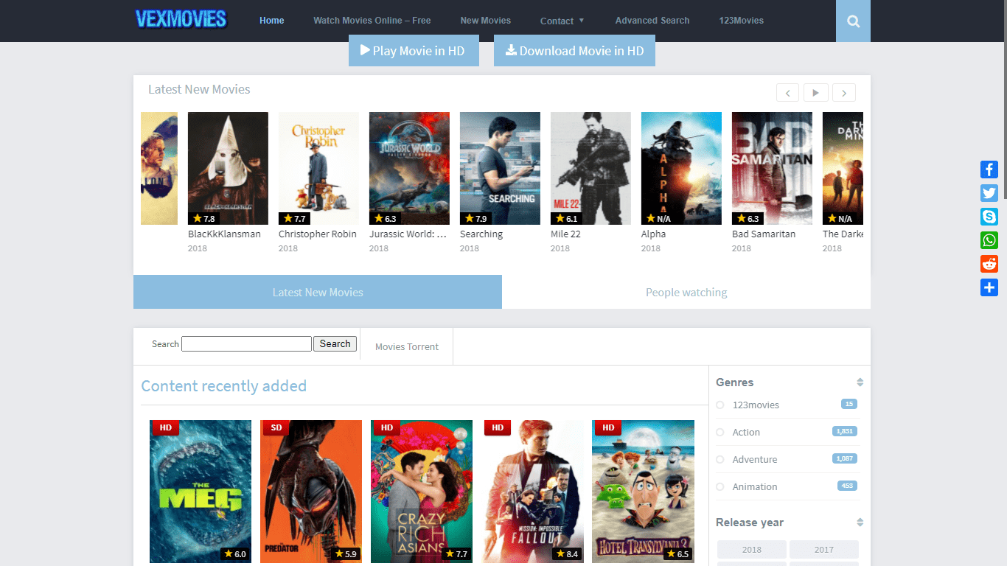
Task: Open The Predator SD poster
Action: point(311,492)
